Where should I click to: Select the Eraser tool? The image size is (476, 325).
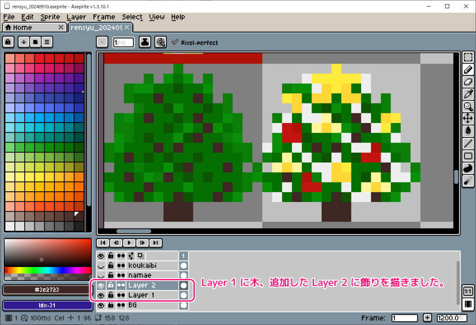click(468, 82)
